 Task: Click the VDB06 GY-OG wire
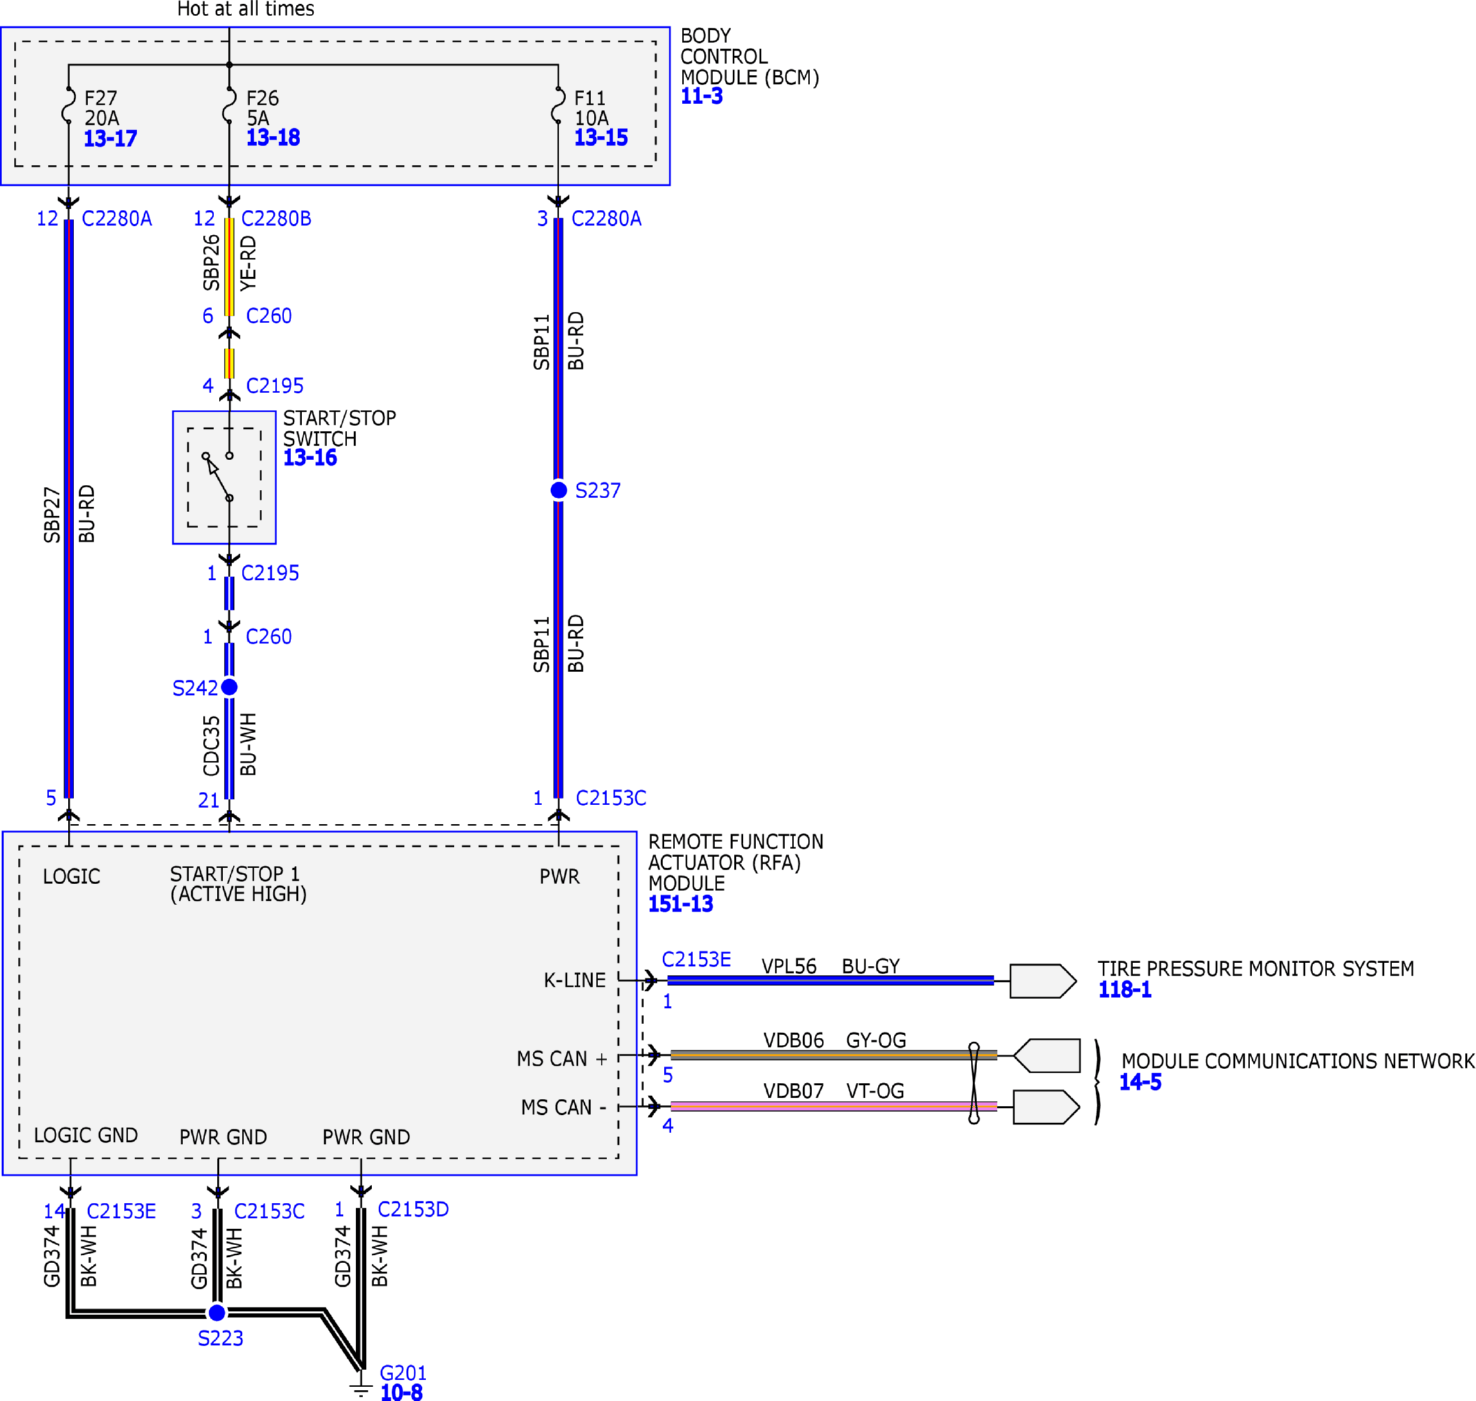point(834,1055)
